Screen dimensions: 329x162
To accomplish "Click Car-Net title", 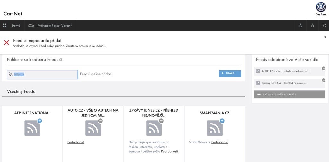I will click(x=13, y=14).
